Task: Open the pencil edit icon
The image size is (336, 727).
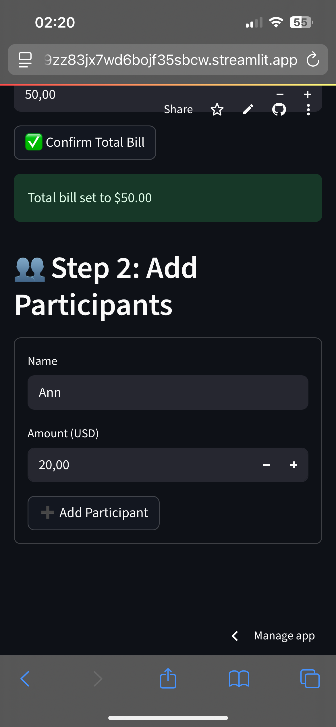Action: point(248,109)
